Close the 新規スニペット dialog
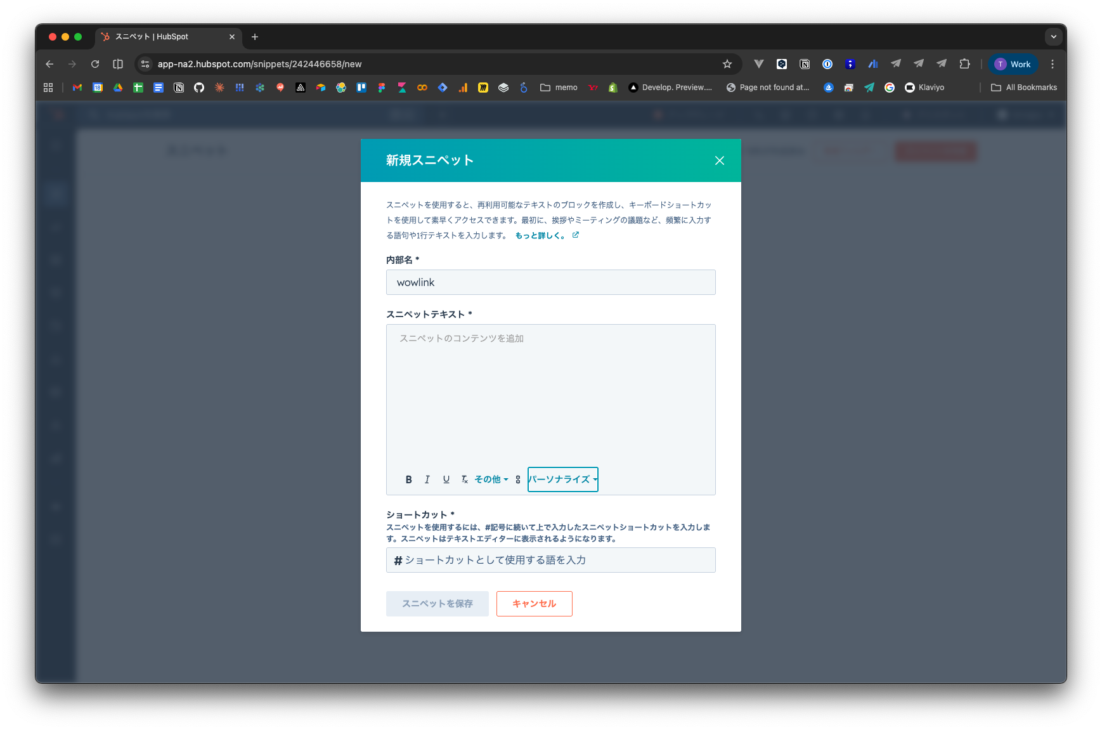 720,160
